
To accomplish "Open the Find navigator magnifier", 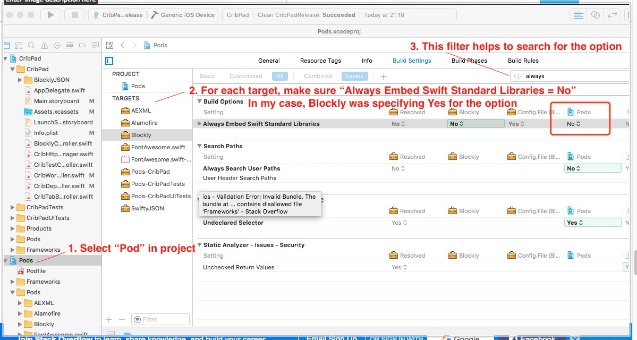I will point(31,45).
